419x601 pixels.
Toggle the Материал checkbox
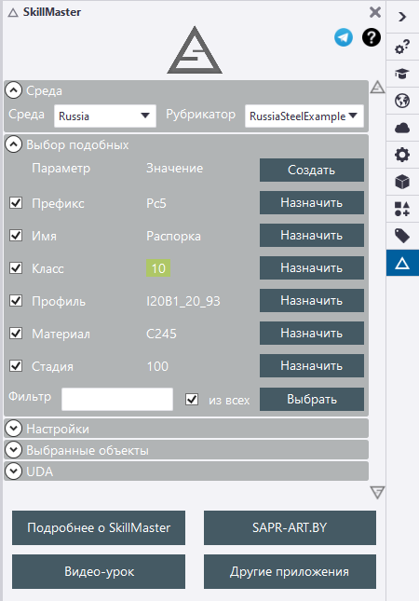[x=16, y=333]
